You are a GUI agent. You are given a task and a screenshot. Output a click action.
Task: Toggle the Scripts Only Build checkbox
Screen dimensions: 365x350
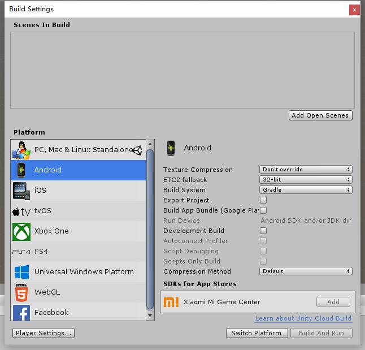point(263,261)
